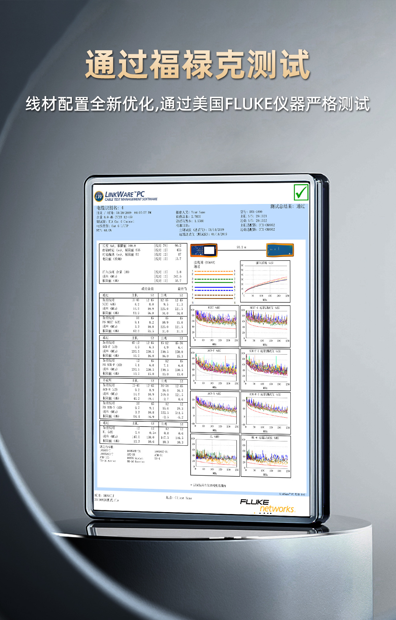Click the length and delay summary table

coord(143,263)
